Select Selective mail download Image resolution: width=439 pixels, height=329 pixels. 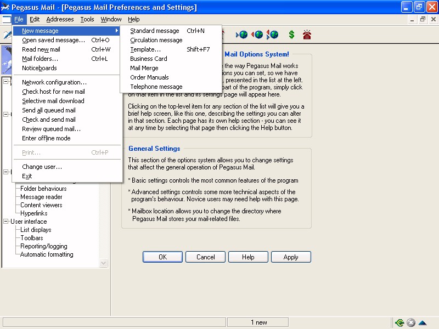67,101
